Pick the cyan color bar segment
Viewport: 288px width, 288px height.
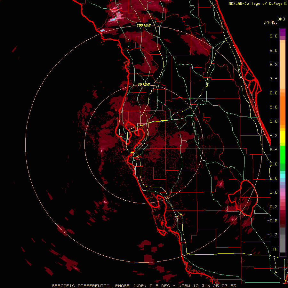point(283,176)
